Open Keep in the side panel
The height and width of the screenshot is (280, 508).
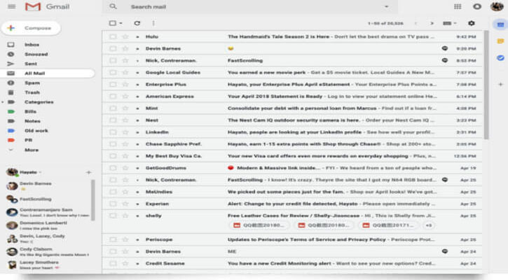pyautogui.click(x=500, y=41)
